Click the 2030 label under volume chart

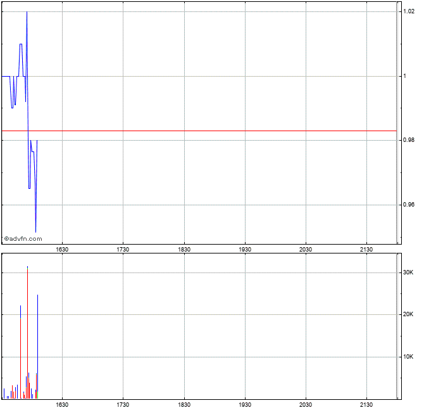pos(306,405)
